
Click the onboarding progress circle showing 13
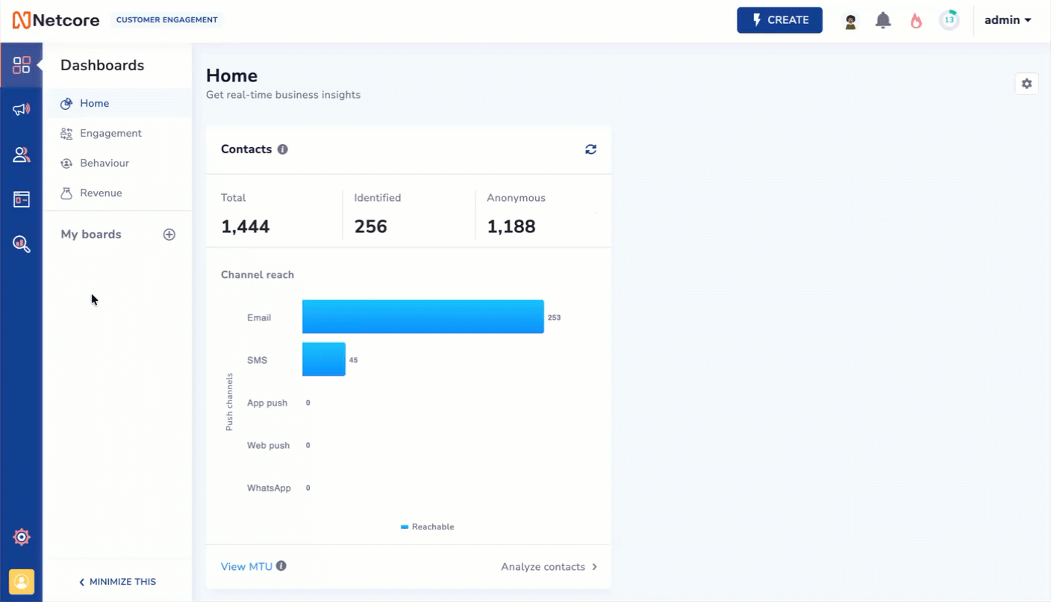949,20
